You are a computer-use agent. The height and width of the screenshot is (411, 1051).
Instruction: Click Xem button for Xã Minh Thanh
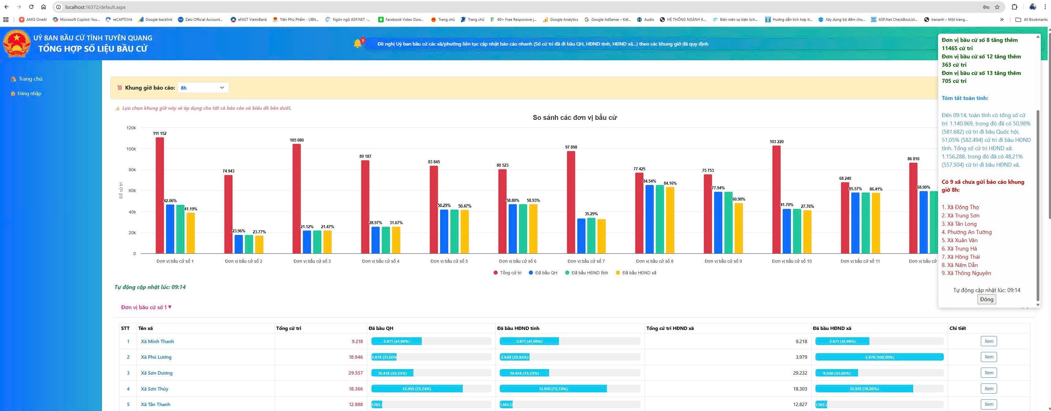(988, 341)
